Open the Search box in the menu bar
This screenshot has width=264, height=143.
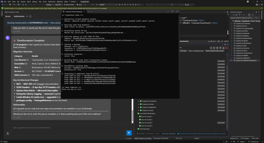click(73, 2)
